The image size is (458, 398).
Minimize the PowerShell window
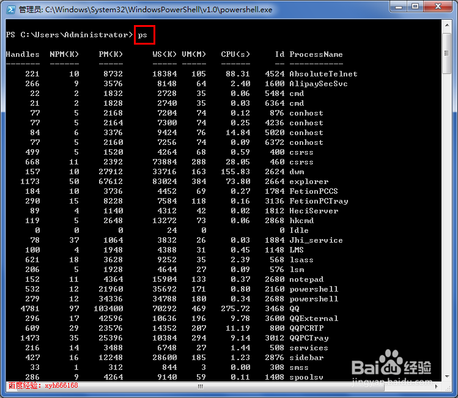point(399,7)
